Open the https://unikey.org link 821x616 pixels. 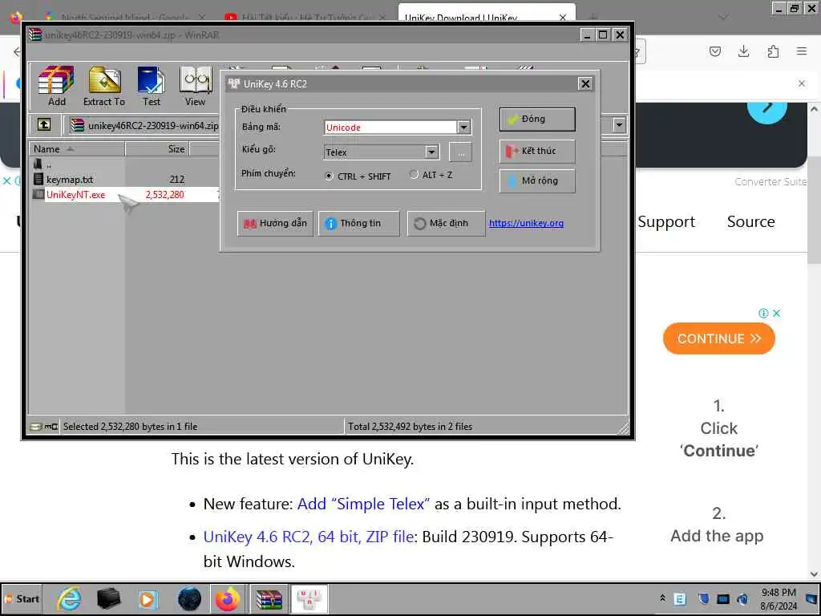click(526, 223)
